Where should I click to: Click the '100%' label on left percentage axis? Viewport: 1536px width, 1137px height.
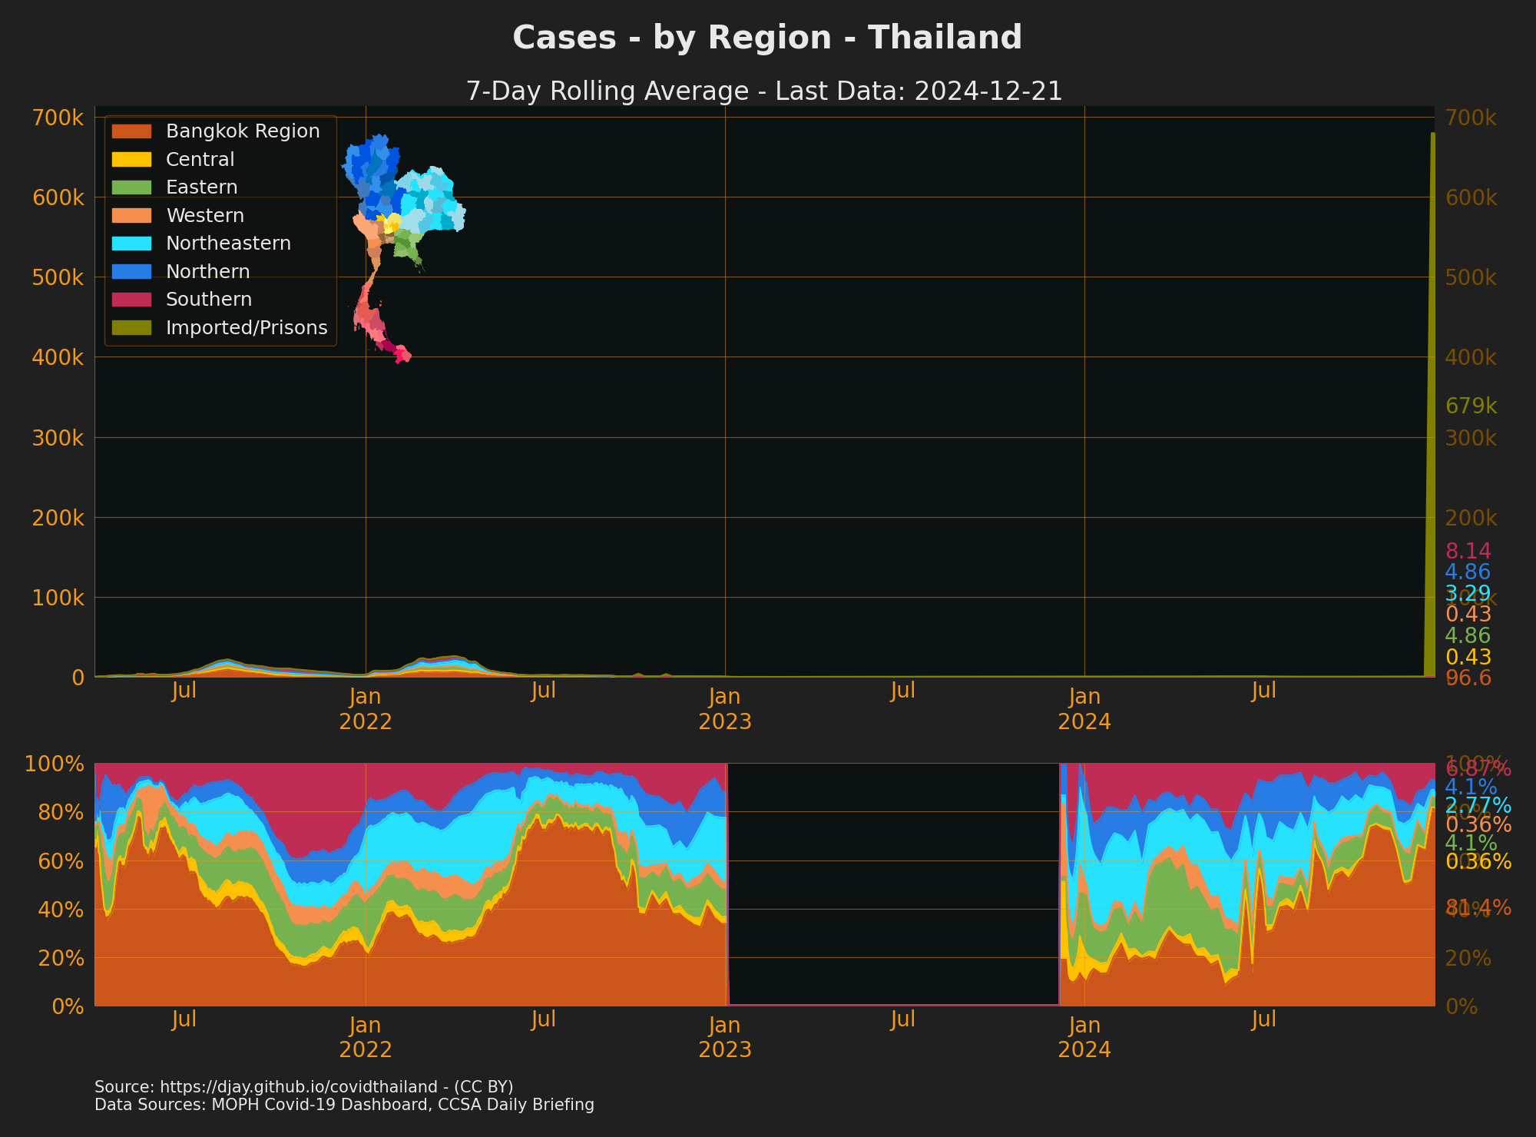55,764
